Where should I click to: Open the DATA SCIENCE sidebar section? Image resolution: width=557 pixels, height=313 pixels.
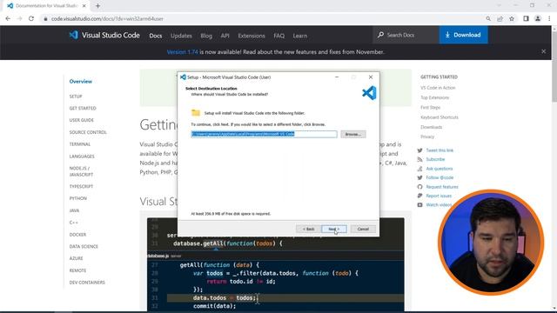[84, 246]
